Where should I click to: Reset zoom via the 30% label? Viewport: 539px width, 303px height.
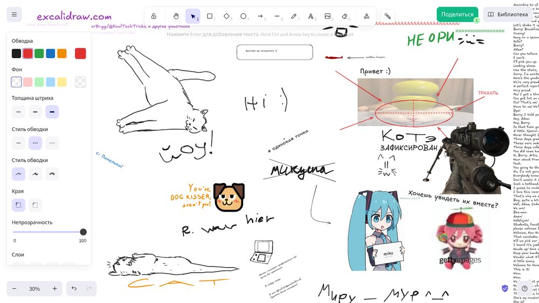pyautogui.click(x=34, y=288)
